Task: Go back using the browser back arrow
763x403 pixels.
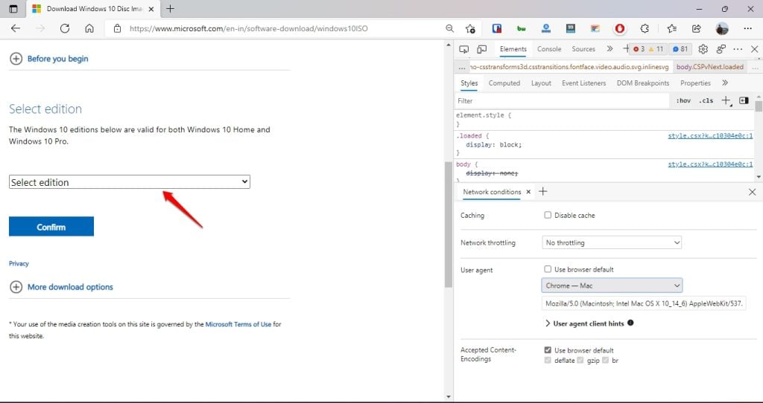Action: click(16, 29)
